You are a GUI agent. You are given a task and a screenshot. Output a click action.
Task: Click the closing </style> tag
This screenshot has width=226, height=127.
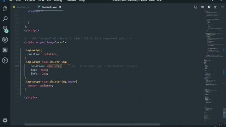click(31, 97)
